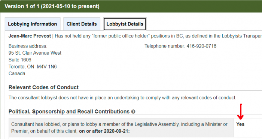Click the Consultant has lobbied question cell
This screenshot has width=262, height=139.
coord(121,128)
